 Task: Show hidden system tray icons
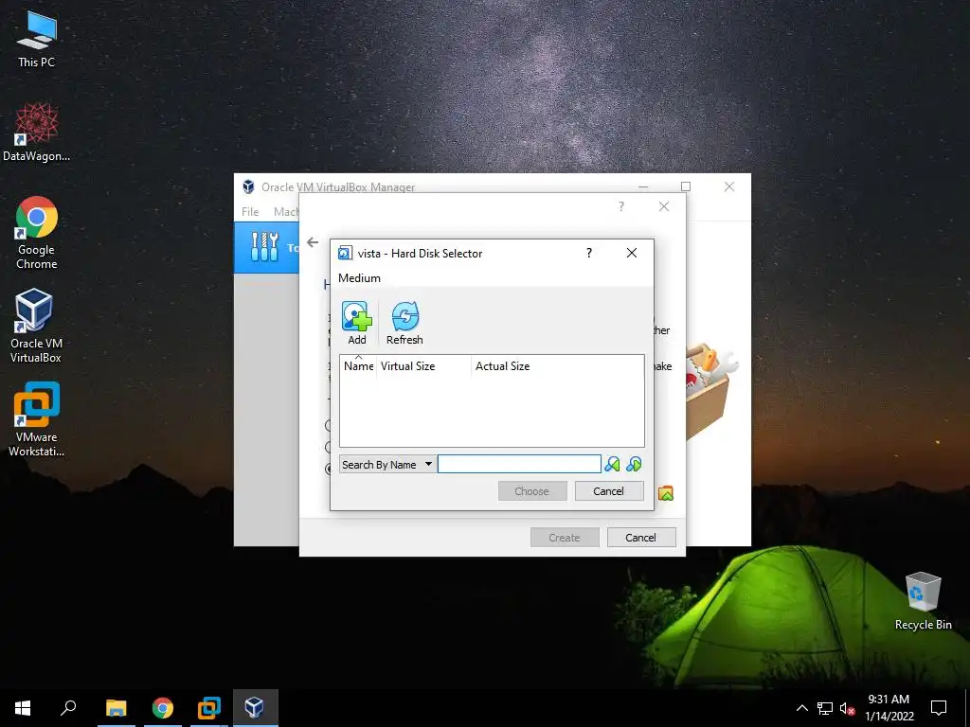tap(801, 708)
